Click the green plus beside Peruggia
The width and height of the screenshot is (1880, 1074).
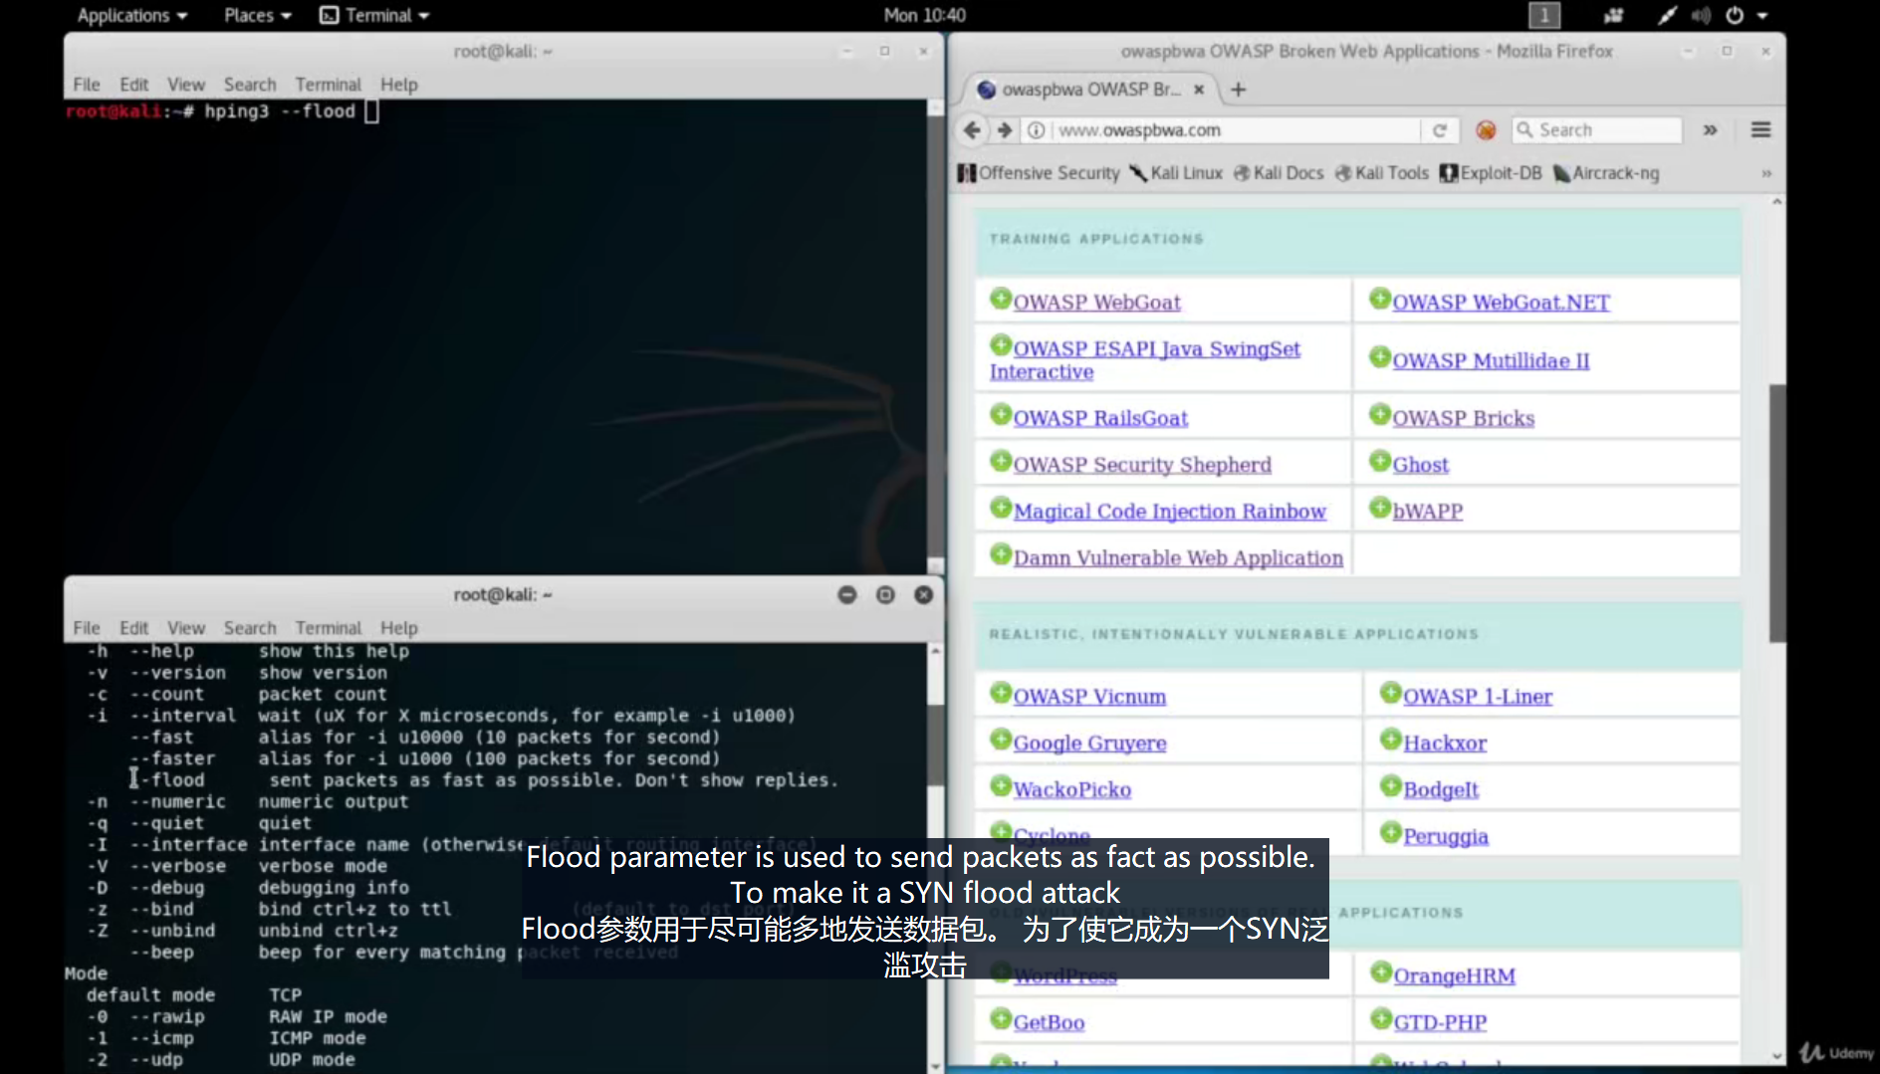click(x=1391, y=833)
